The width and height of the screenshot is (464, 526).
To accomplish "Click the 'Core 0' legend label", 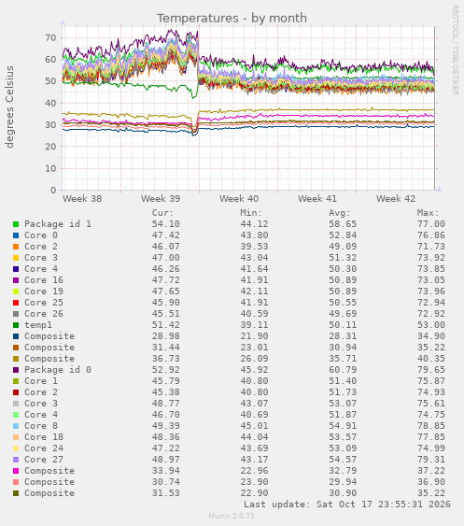I will click(x=41, y=235).
